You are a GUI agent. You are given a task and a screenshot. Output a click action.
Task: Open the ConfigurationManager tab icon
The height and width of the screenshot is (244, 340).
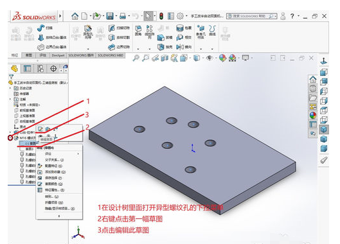click(40, 69)
